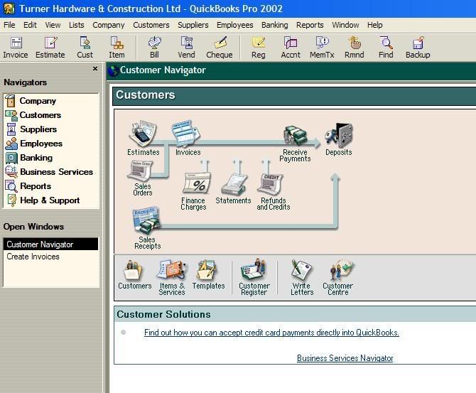Open the Reg register toolbar icon
Screen dimensions: 476x393
click(x=259, y=48)
